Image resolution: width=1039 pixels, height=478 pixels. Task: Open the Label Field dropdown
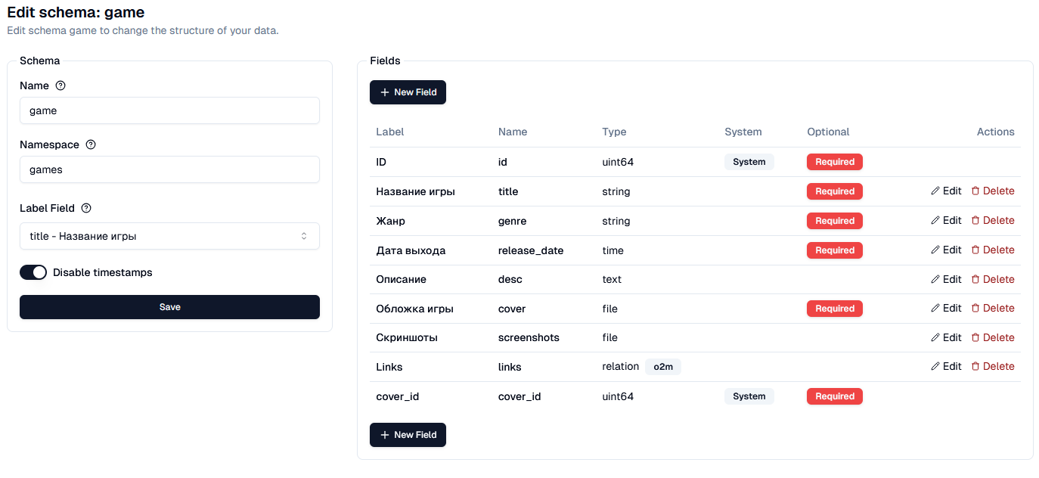(169, 236)
